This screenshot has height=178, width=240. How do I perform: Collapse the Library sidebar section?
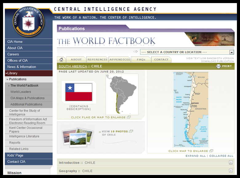(6, 73)
